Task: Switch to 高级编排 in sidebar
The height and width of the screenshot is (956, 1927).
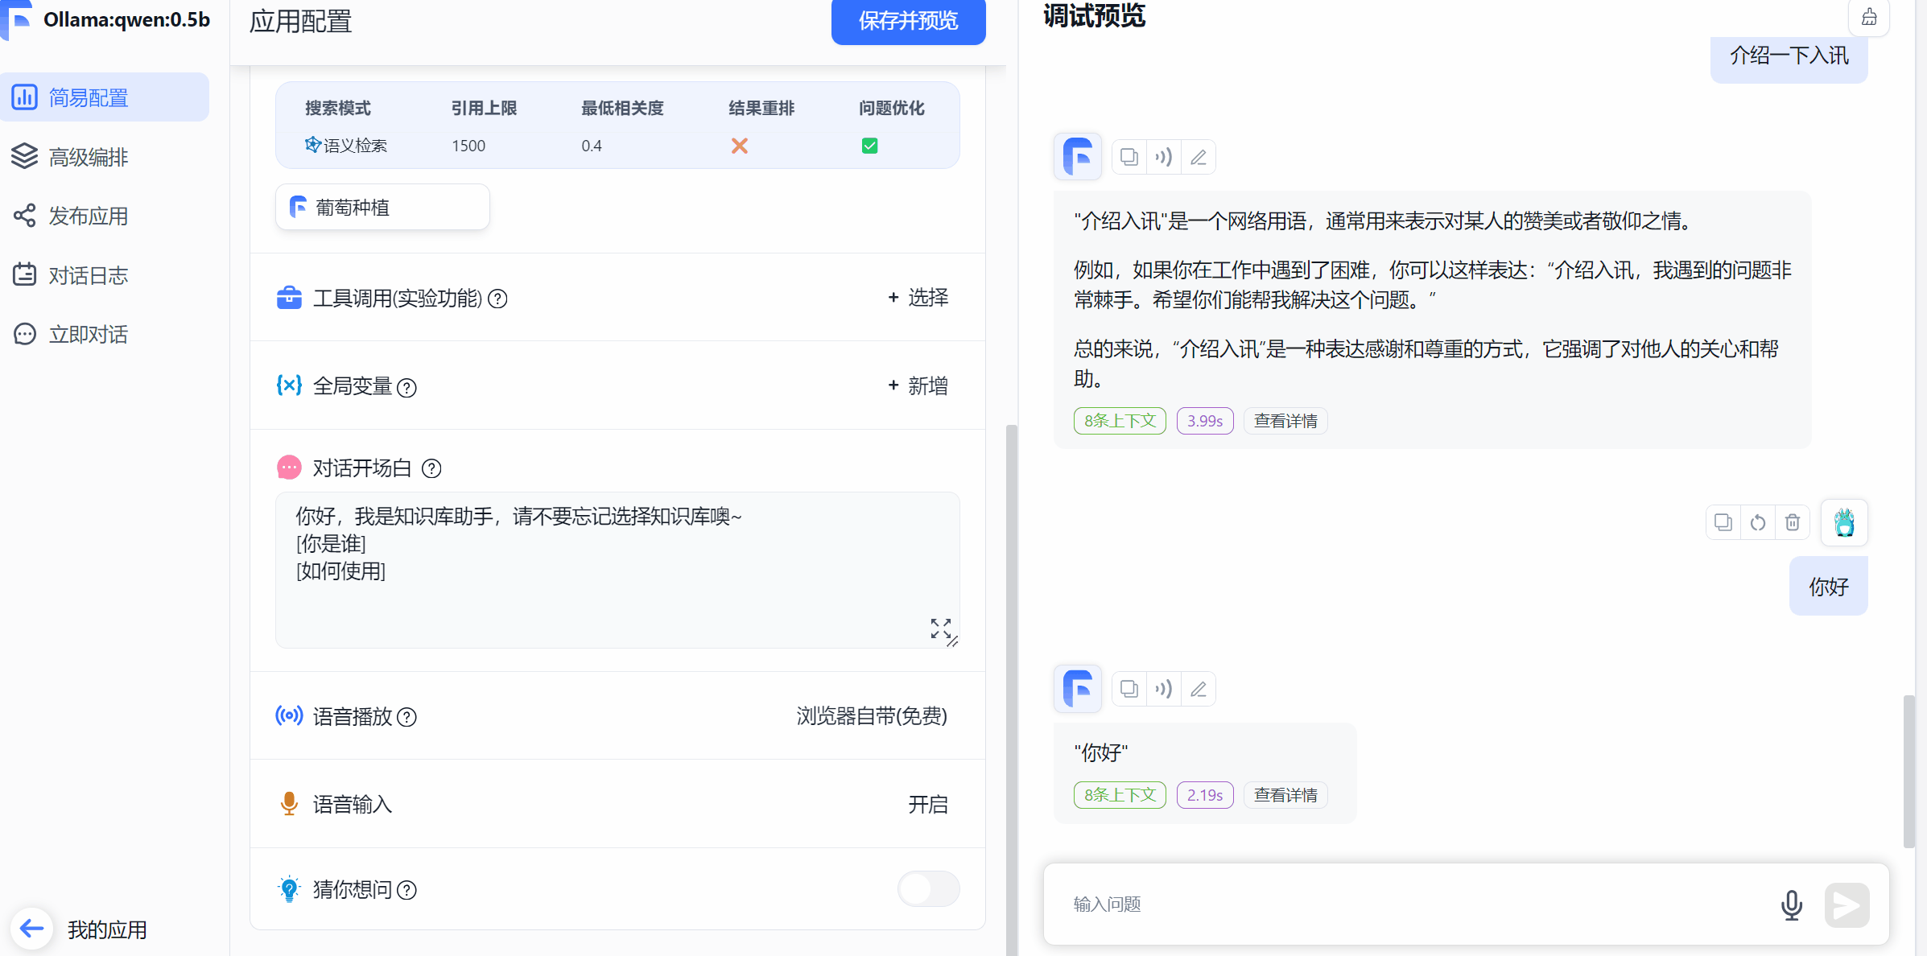Action: coord(89,157)
